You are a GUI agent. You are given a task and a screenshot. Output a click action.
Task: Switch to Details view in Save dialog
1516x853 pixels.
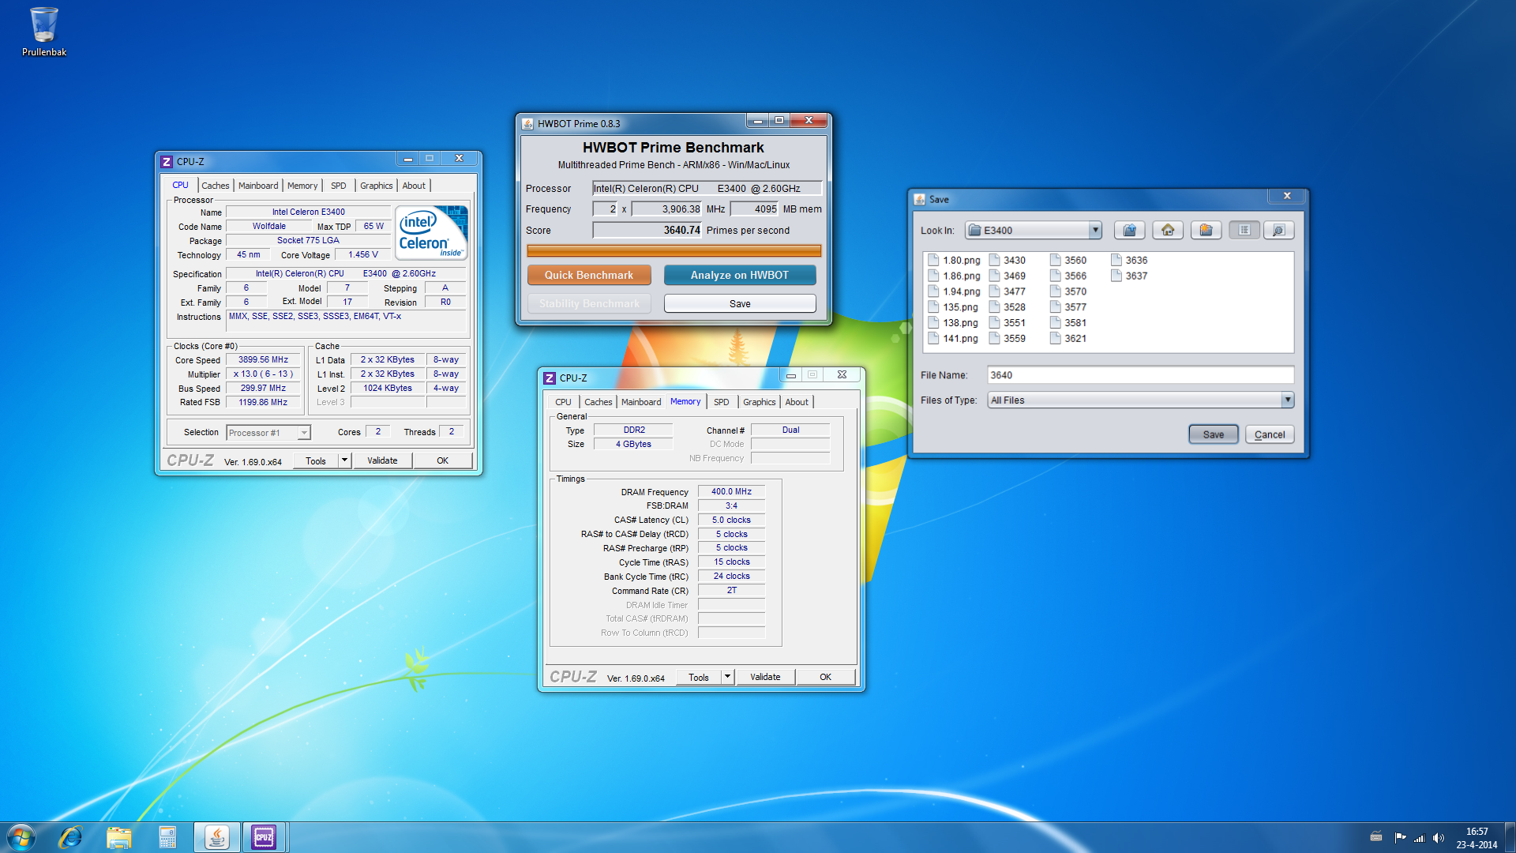[x=1278, y=230]
